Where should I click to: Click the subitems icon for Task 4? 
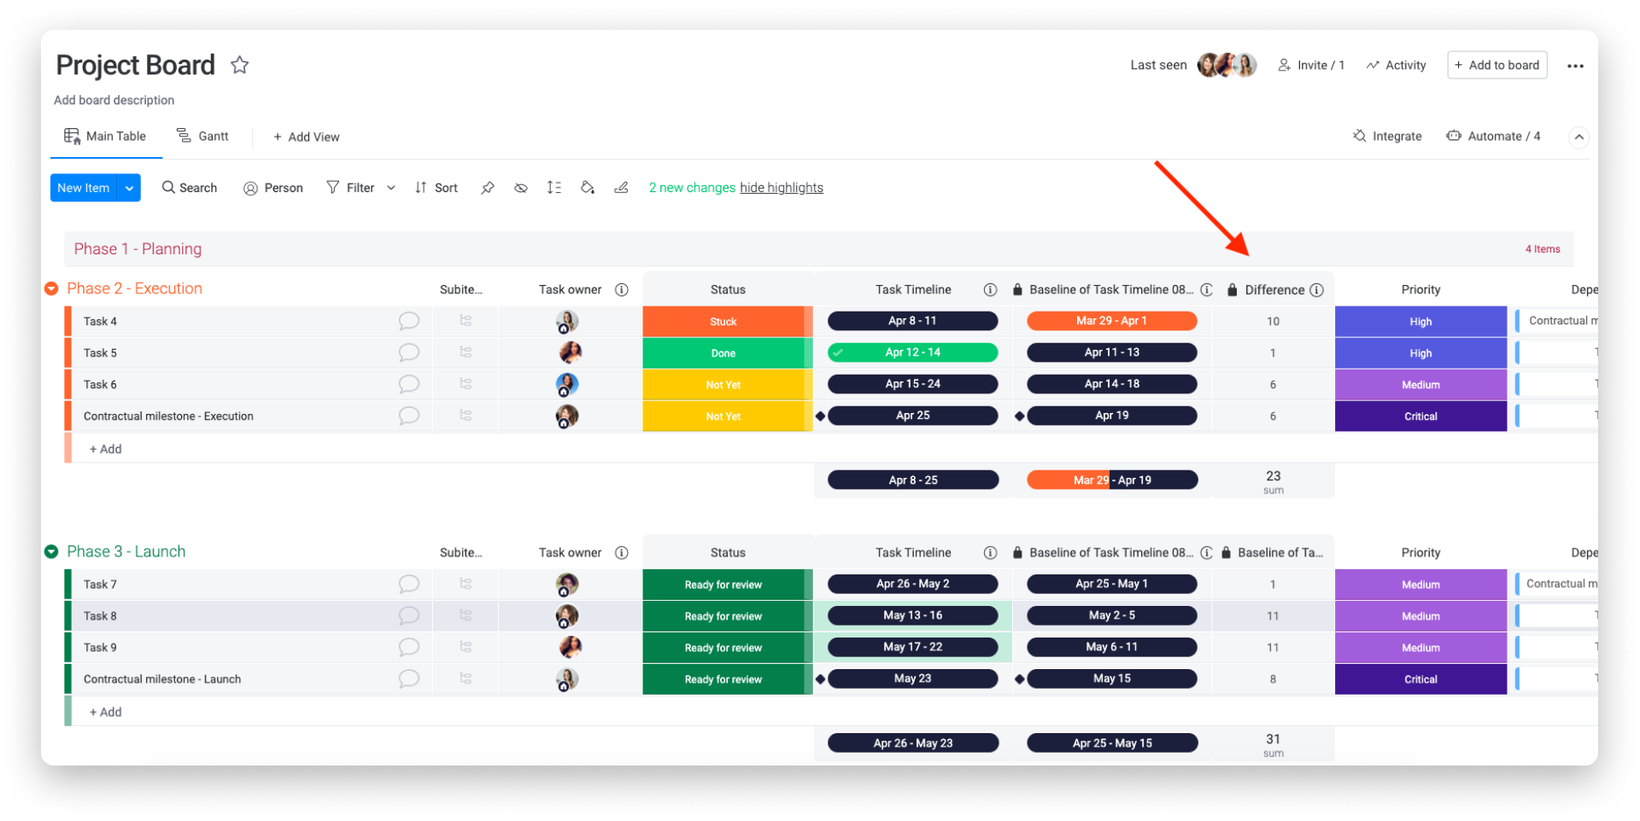tap(466, 321)
